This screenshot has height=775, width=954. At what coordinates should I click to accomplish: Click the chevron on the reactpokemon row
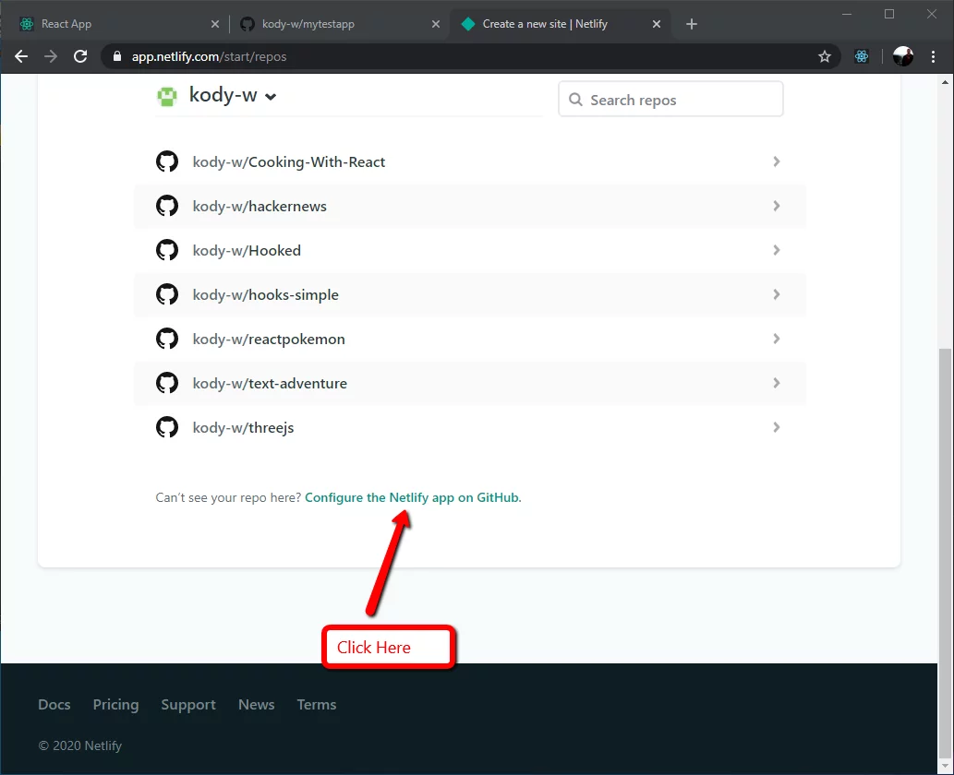tap(777, 339)
